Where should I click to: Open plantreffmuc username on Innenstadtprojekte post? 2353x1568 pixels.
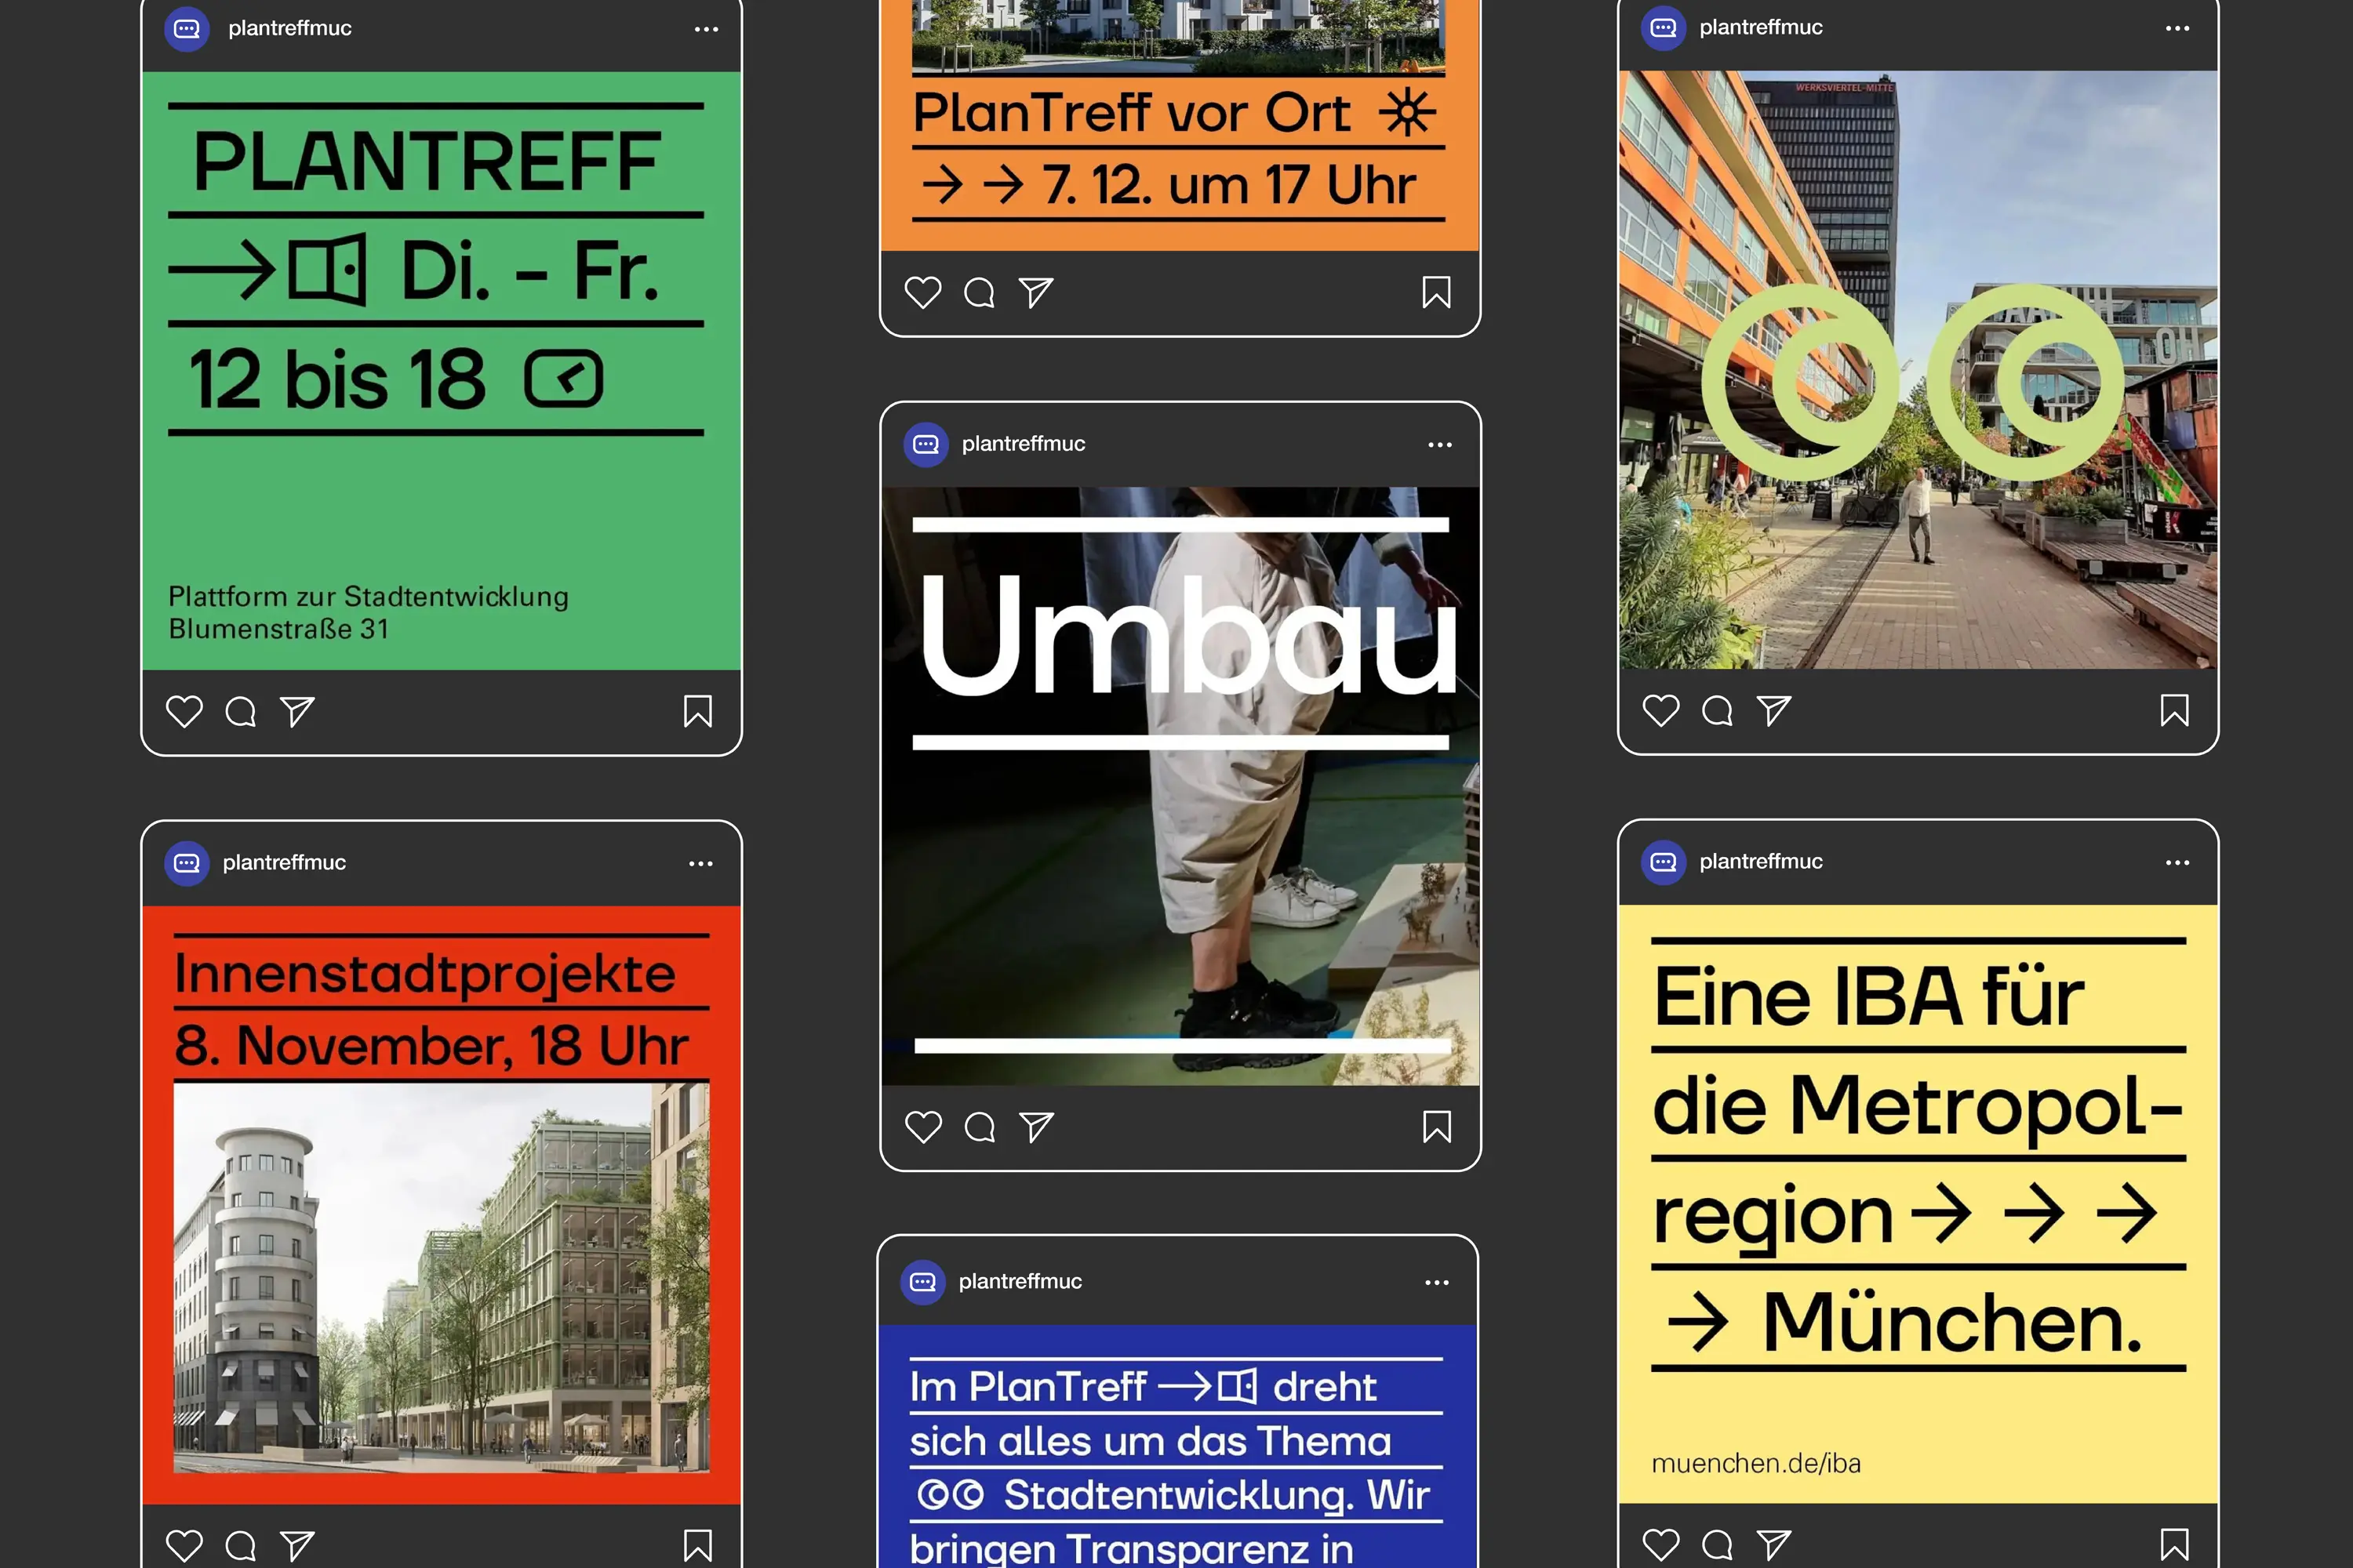(x=284, y=863)
